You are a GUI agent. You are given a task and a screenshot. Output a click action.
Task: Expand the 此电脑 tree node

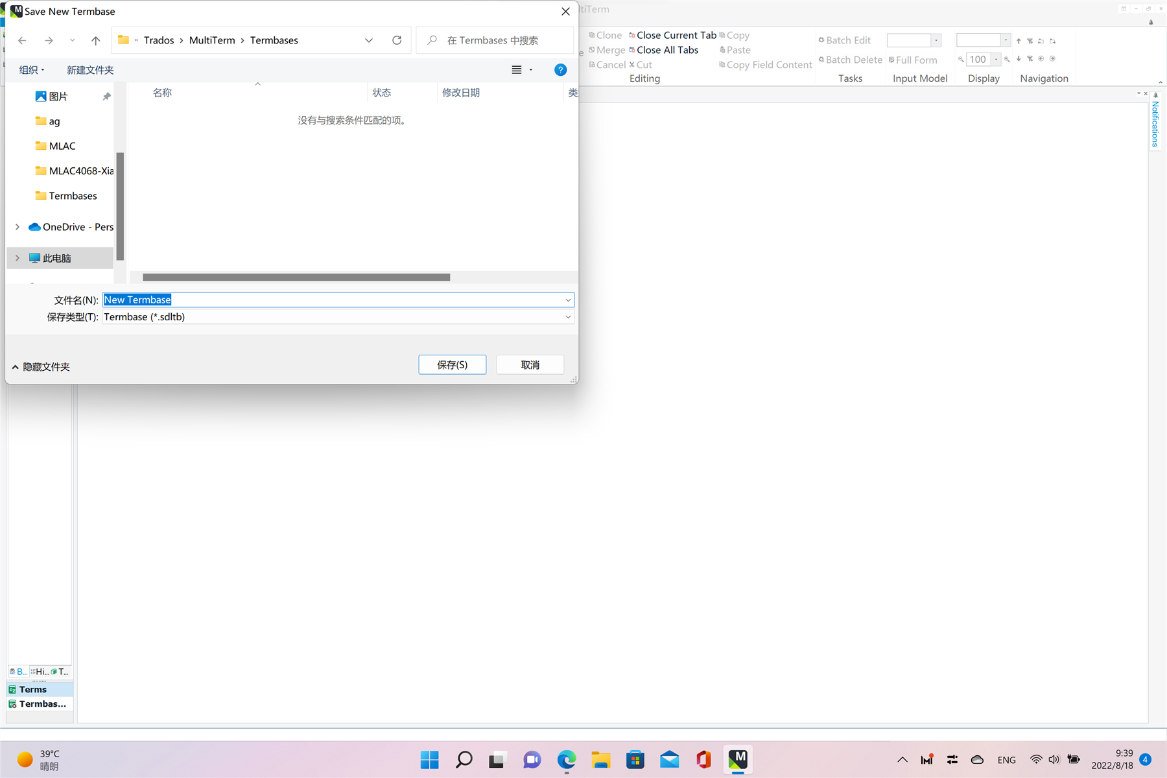(x=18, y=258)
